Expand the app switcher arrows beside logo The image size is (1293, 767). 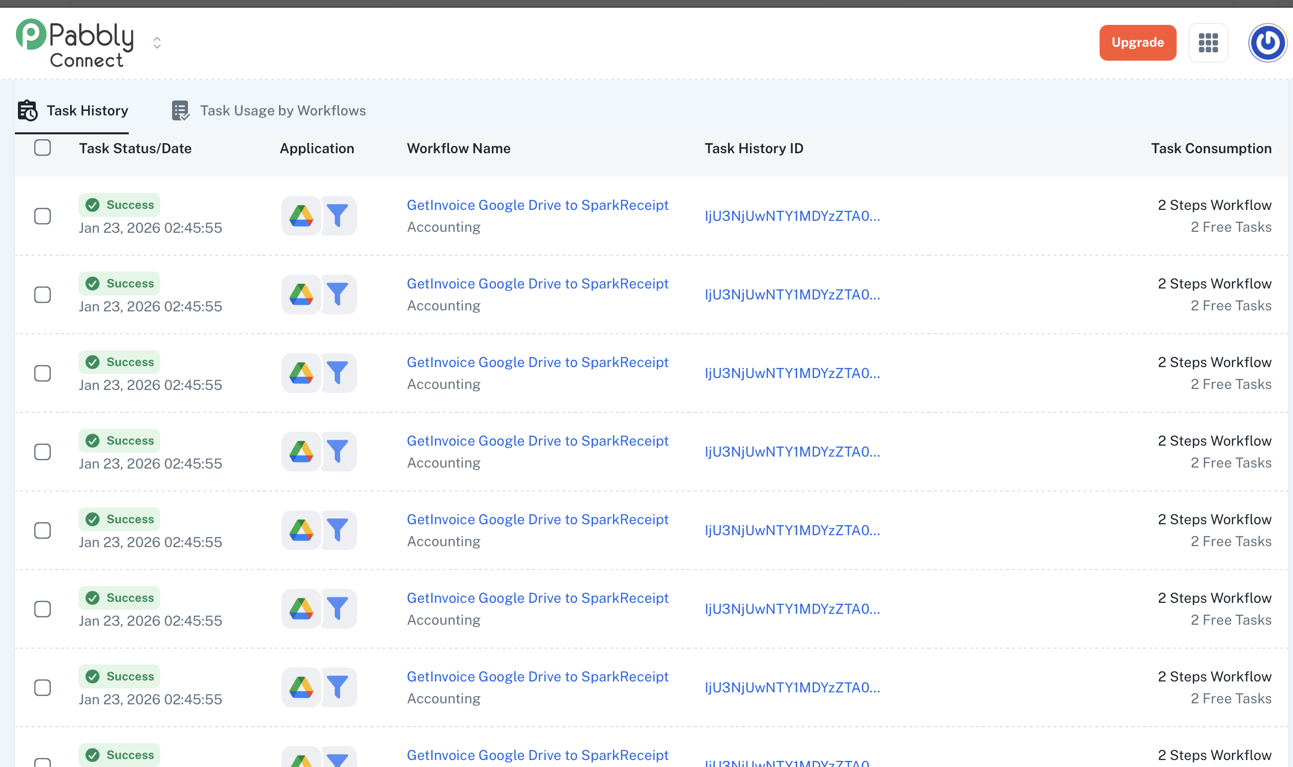(x=157, y=43)
